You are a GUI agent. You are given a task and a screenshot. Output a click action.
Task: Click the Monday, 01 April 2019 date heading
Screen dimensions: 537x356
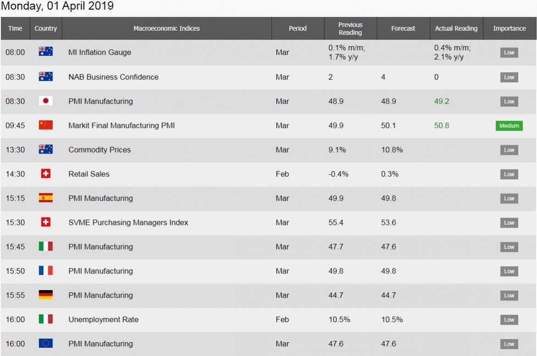[x=57, y=6]
